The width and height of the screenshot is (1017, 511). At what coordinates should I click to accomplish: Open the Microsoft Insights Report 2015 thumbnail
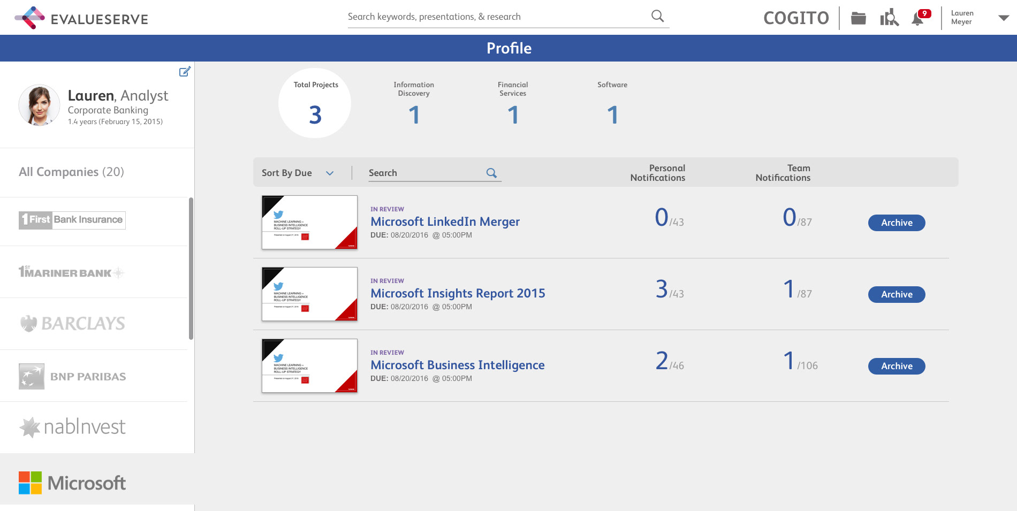[309, 294]
